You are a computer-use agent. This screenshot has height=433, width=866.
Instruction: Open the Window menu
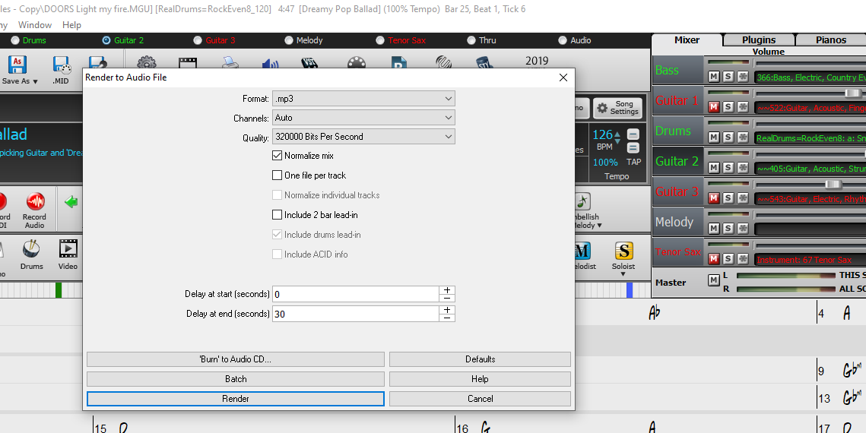35,25
